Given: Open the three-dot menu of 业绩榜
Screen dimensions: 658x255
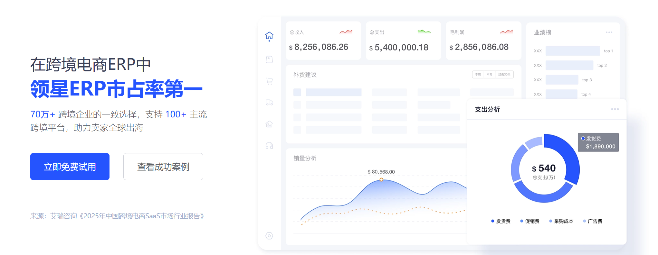Looking at the screenshot, I should click(609, 32).
